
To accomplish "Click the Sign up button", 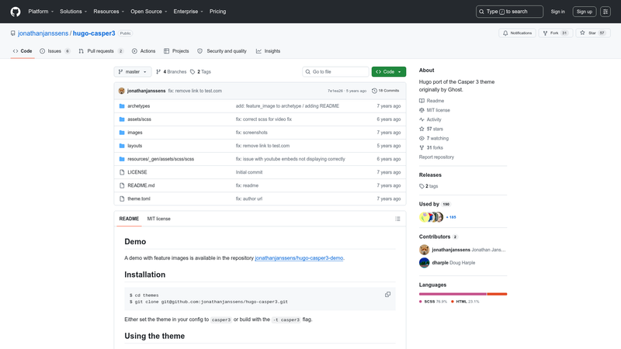I will 585,12.
